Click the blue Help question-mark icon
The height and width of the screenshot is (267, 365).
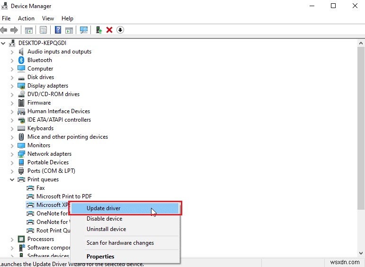pos(58,30)
